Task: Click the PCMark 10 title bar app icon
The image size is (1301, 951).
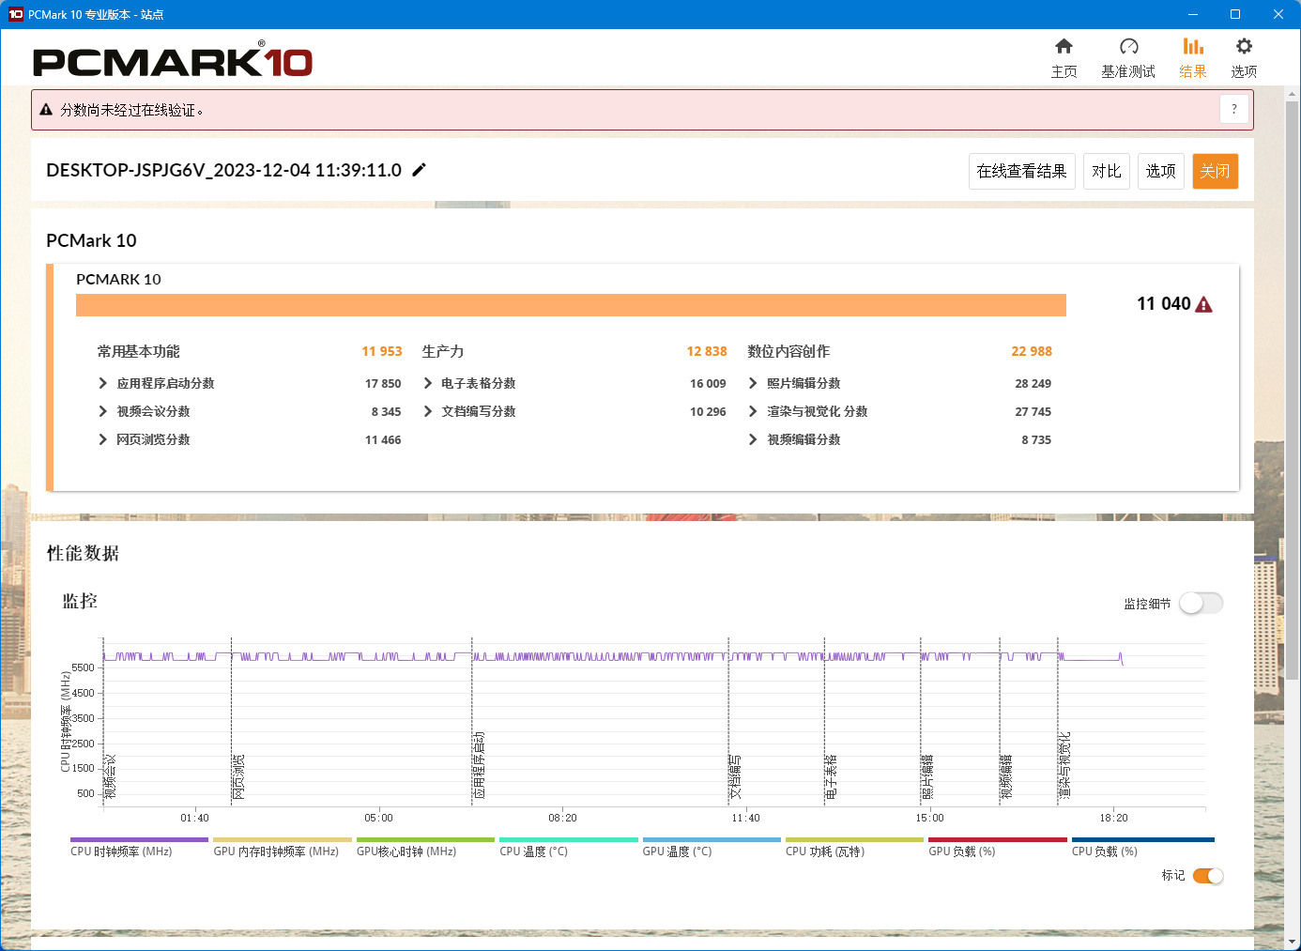Action: point(15,14)
